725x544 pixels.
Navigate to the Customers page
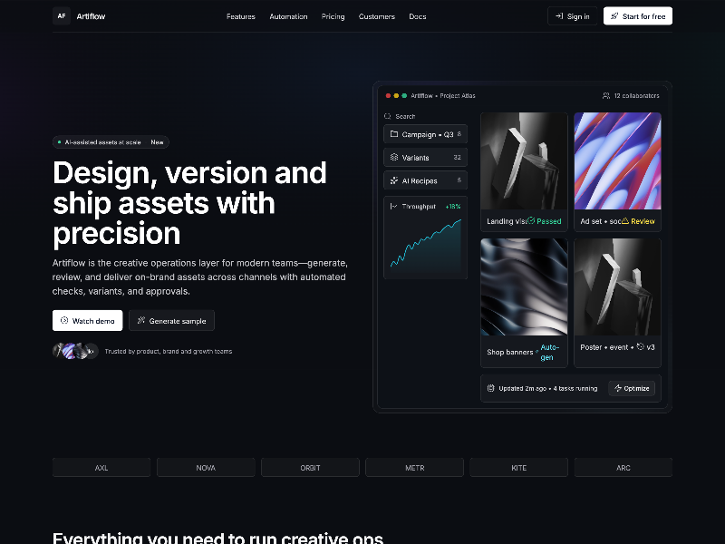tap(377, 16)
